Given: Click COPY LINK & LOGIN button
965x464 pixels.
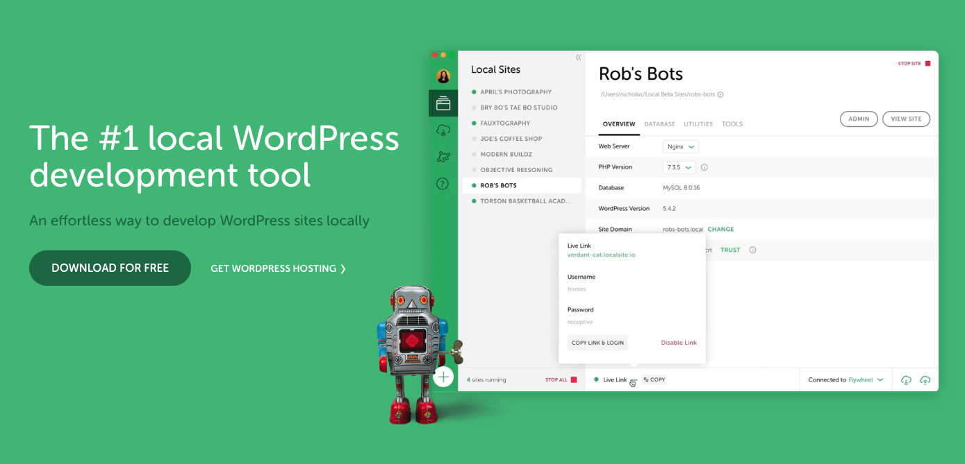Looking at the screenshot, I should point(597,343).
